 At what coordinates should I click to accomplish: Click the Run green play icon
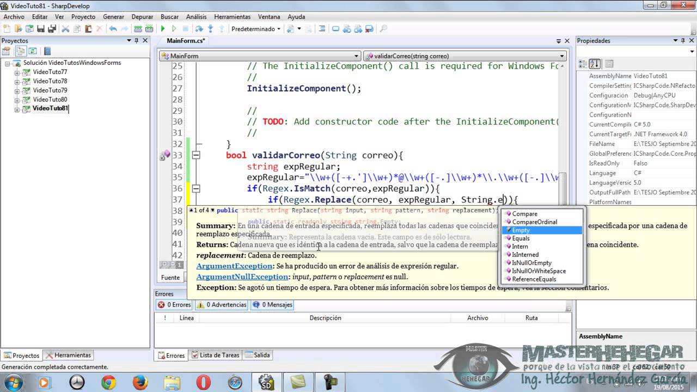163,29
